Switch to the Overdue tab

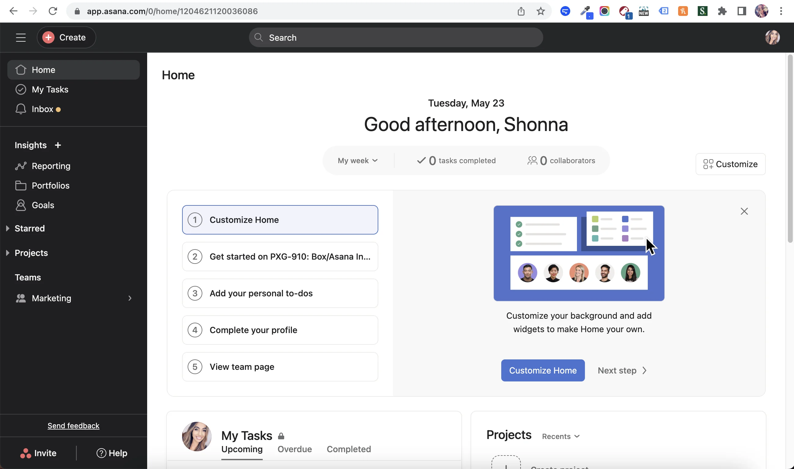295,449
